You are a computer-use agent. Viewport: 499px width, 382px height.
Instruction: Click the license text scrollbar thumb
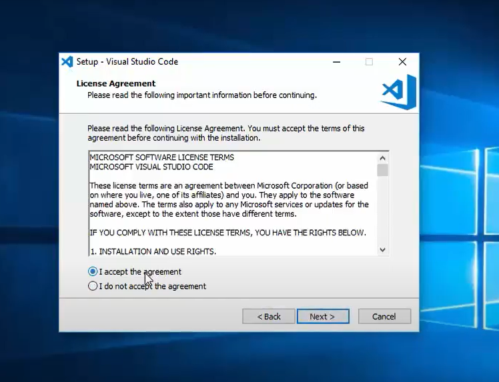(x=382, y=170)
